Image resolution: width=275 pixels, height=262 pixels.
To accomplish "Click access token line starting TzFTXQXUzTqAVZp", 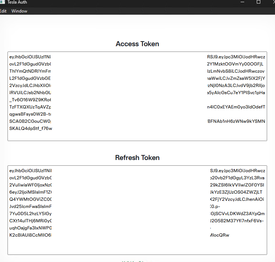I will (x=30, y=107).
